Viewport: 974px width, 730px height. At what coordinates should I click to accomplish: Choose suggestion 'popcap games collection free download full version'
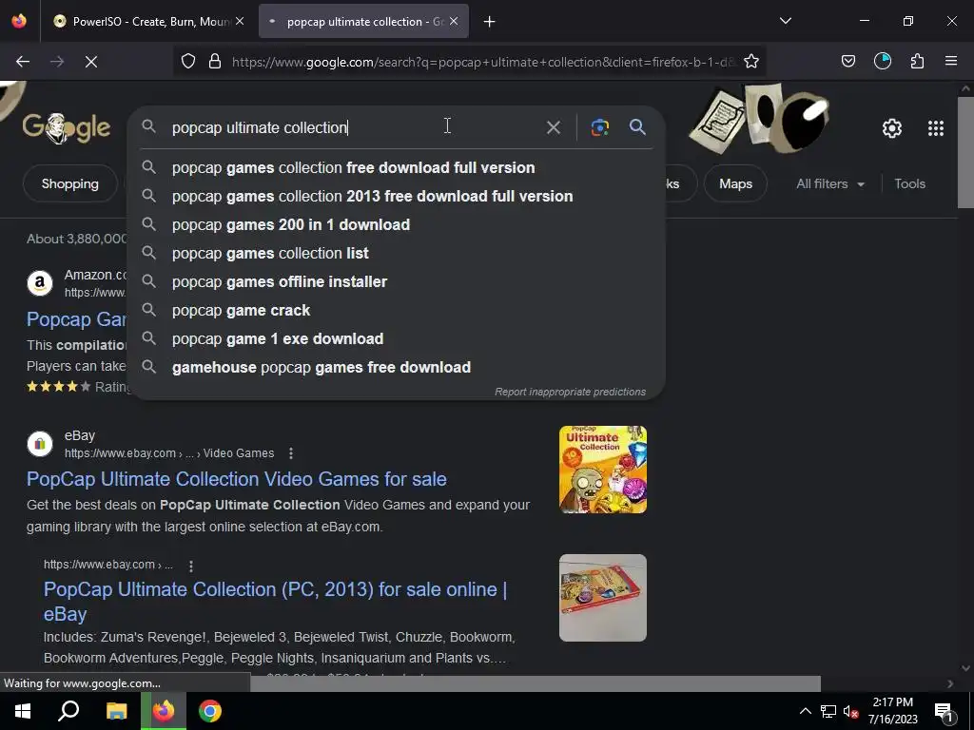coord(397,167)
